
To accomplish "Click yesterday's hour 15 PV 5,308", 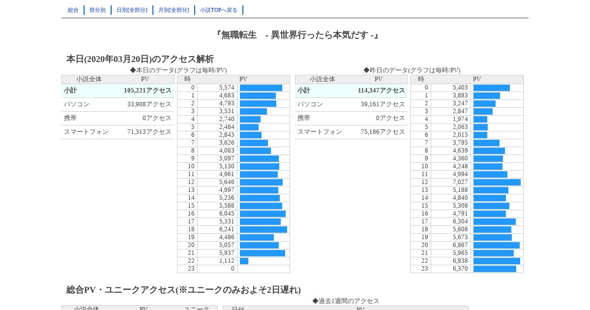I will point(460,206).
